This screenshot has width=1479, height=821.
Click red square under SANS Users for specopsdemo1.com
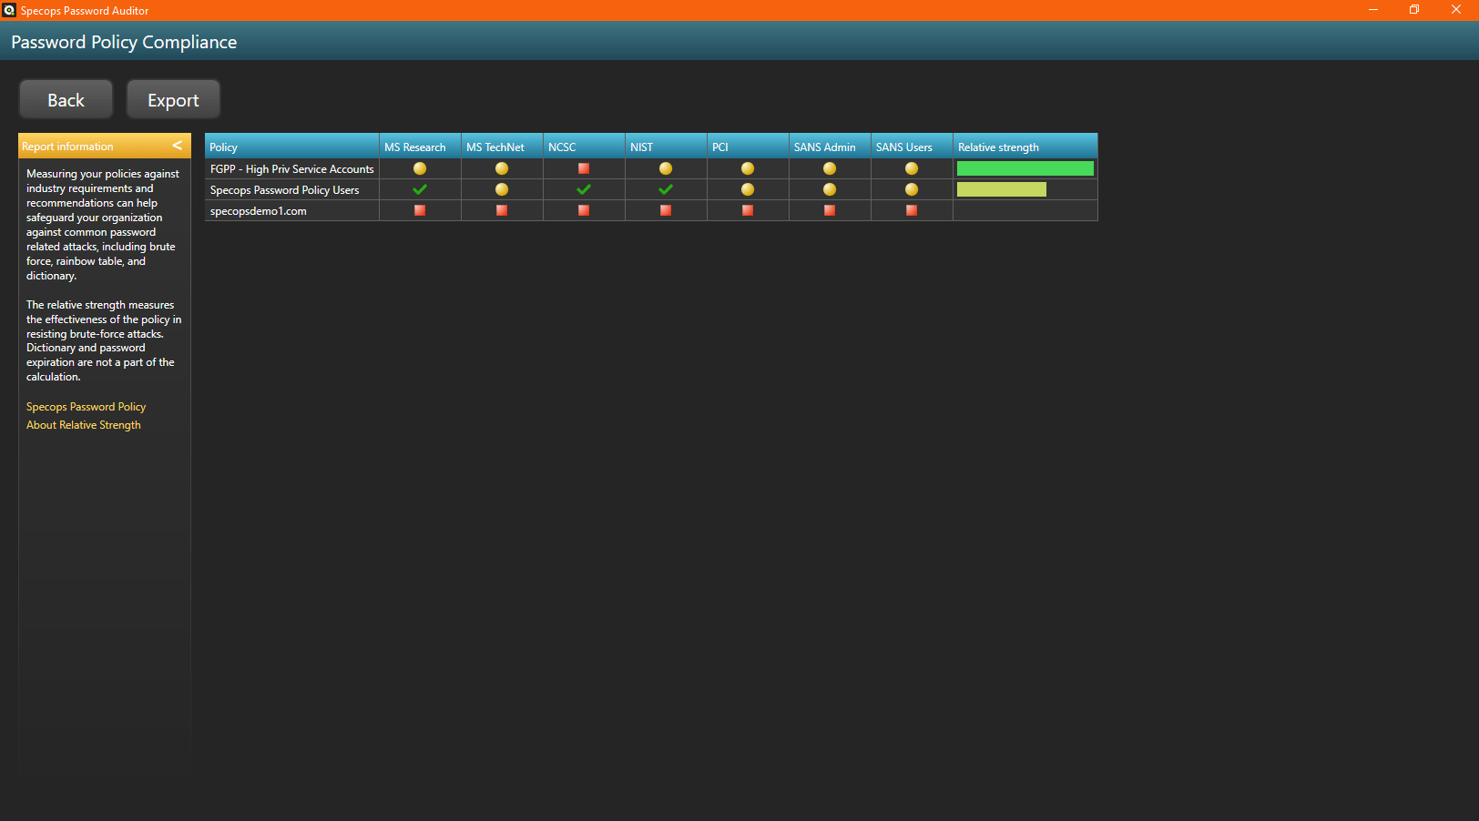pos(912,210)
